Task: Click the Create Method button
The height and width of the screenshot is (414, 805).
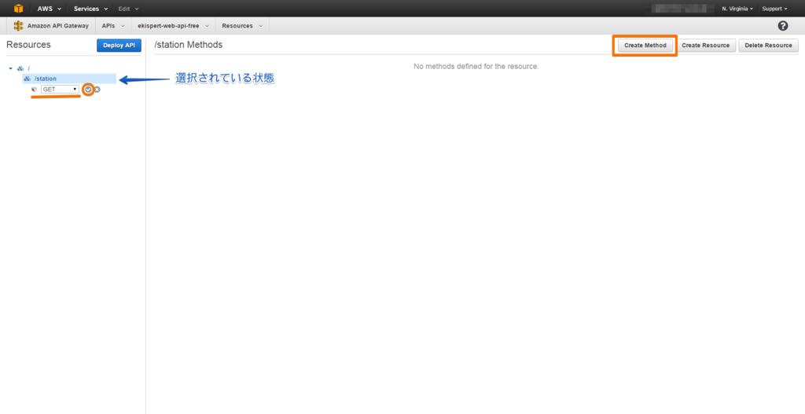Action: [645, 45]
